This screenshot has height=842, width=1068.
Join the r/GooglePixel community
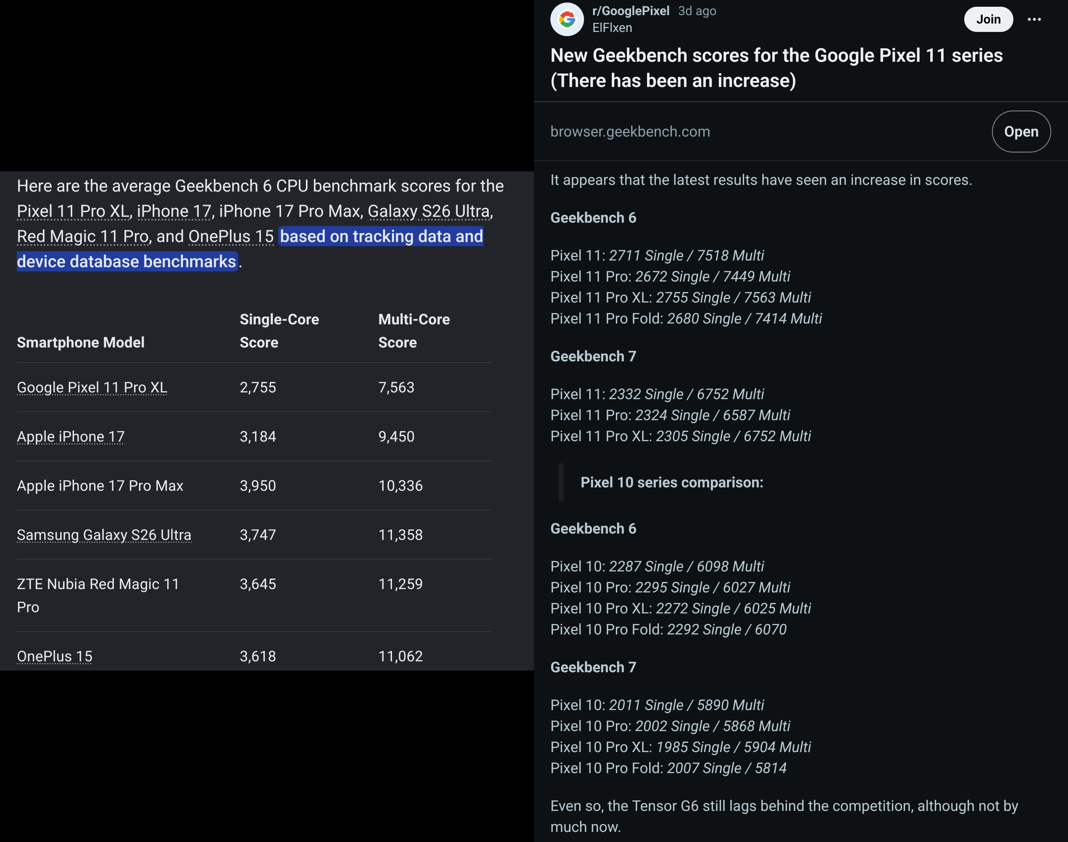pyautogui.click(x=988, y=19)
